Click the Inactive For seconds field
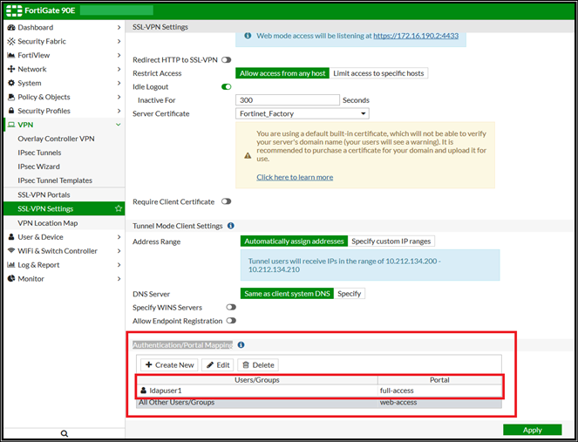This screenshot has width=578, height=442. [287, 100]
